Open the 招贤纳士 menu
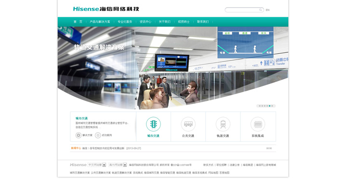This screenshot has width=346, height=181. (184, 22)
